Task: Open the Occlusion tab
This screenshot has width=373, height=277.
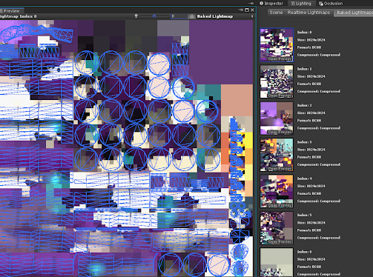Action: (x=331, y=4)
